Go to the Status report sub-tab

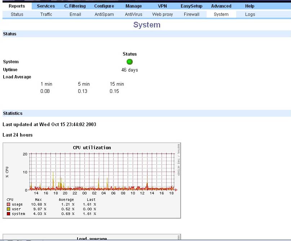tap(17, 14)
